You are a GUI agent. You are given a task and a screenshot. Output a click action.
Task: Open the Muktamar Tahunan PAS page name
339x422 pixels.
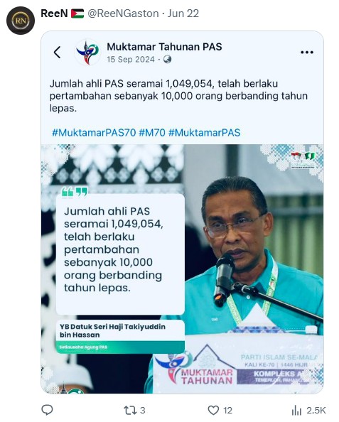tap(164, 47)
